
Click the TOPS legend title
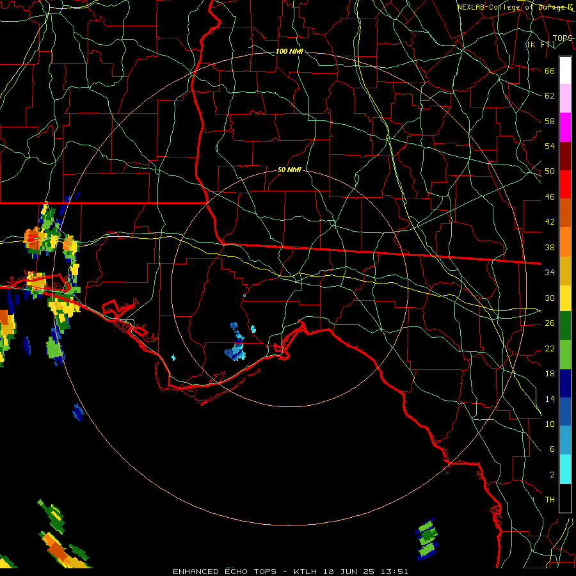(563, 38)
